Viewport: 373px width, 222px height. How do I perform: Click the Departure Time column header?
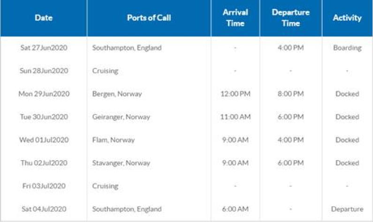(x=291, y=18)
